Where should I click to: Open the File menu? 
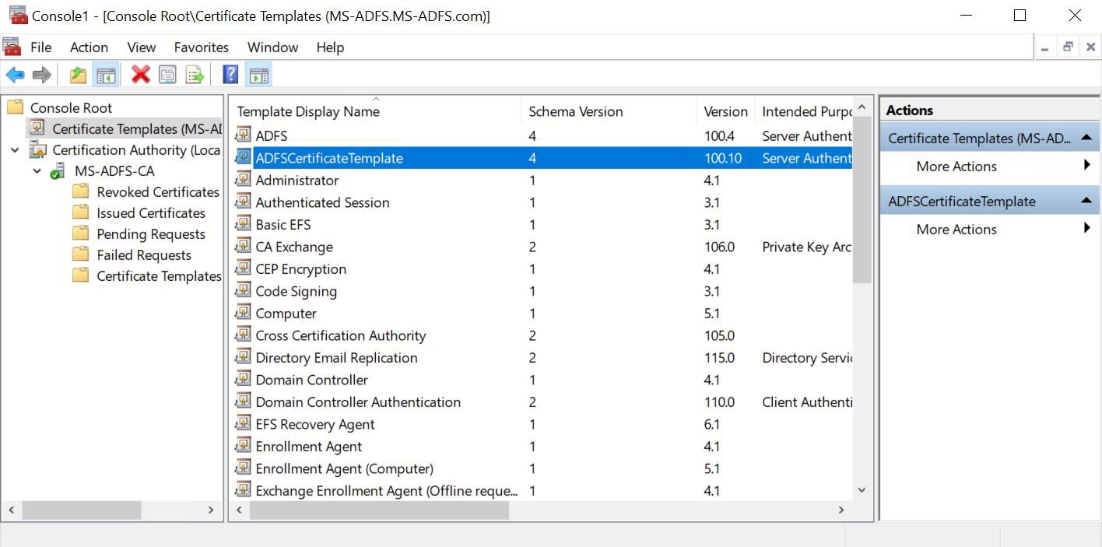(x=40, y=47)
